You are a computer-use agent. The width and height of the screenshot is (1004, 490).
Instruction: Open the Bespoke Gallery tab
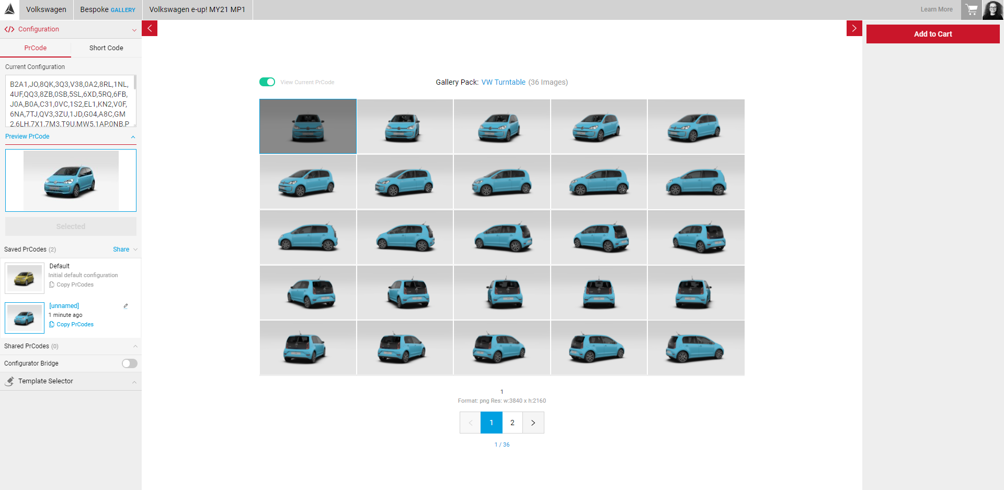point(108,9)
